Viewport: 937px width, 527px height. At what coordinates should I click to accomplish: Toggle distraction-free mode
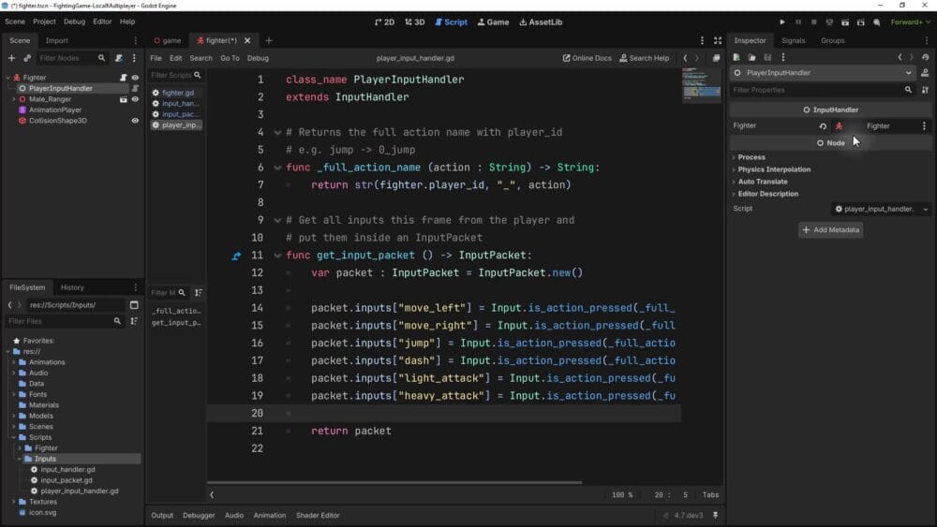click(x=718, y=40)
